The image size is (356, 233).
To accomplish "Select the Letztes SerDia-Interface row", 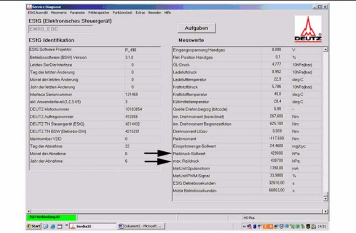I will (95, 65).
